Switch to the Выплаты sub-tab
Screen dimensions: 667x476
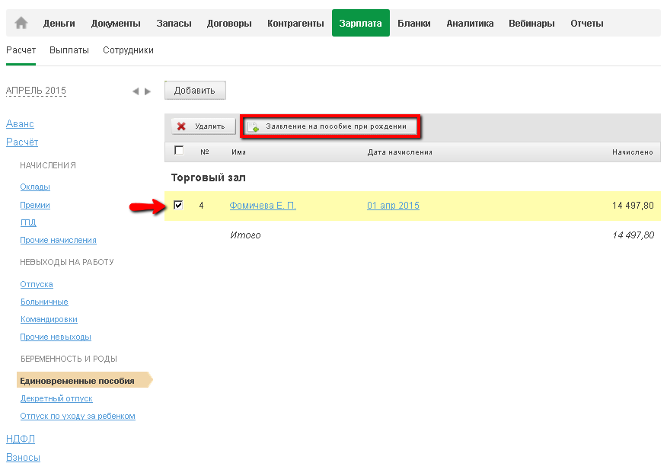coord(69,50)
